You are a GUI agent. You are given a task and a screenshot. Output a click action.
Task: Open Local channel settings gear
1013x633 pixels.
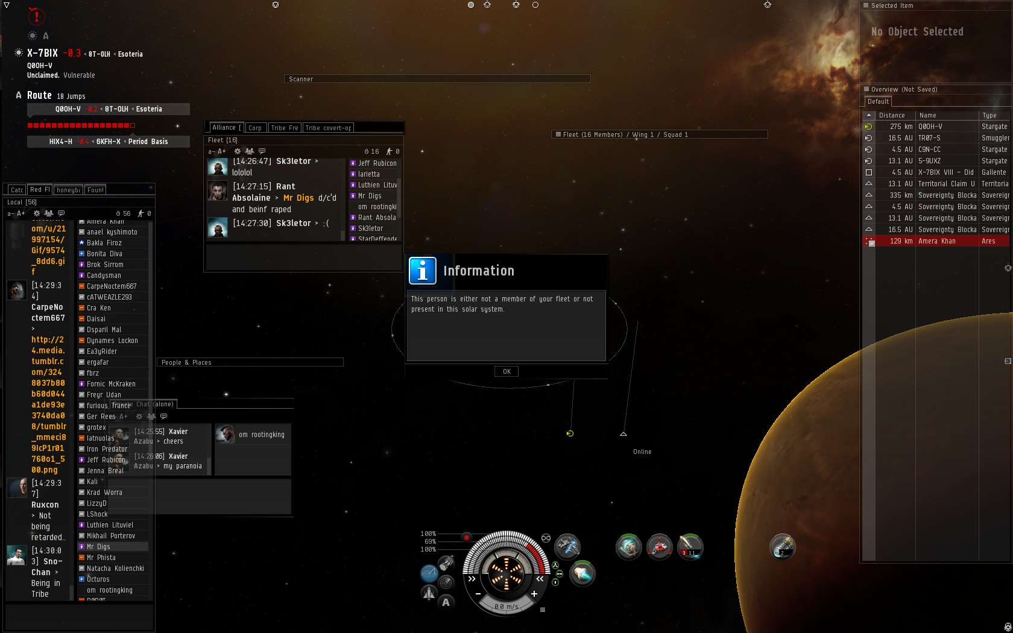tap(37, 213)
